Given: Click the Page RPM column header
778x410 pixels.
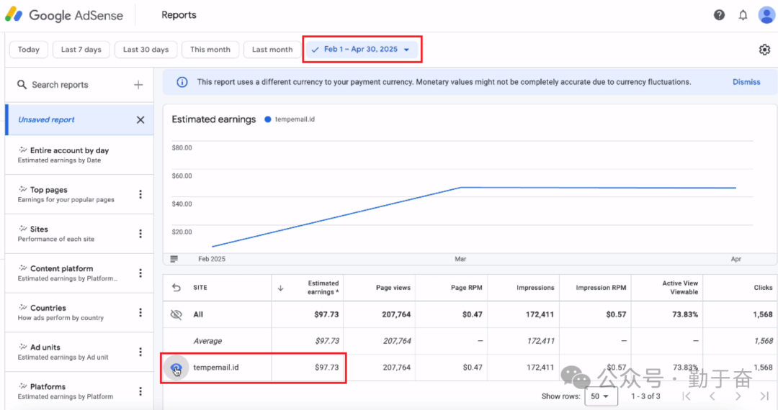Looking at the screenshot, I should click(466, 288).
